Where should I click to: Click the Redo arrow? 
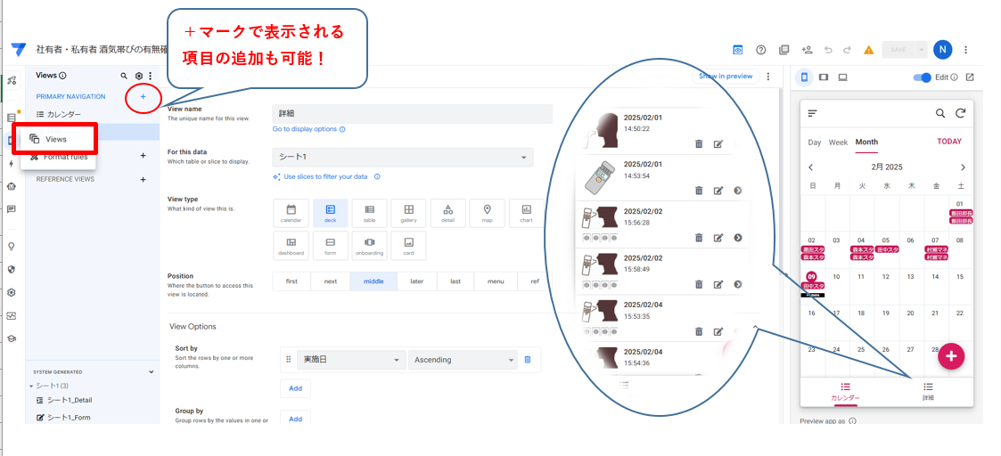[847, 50]
